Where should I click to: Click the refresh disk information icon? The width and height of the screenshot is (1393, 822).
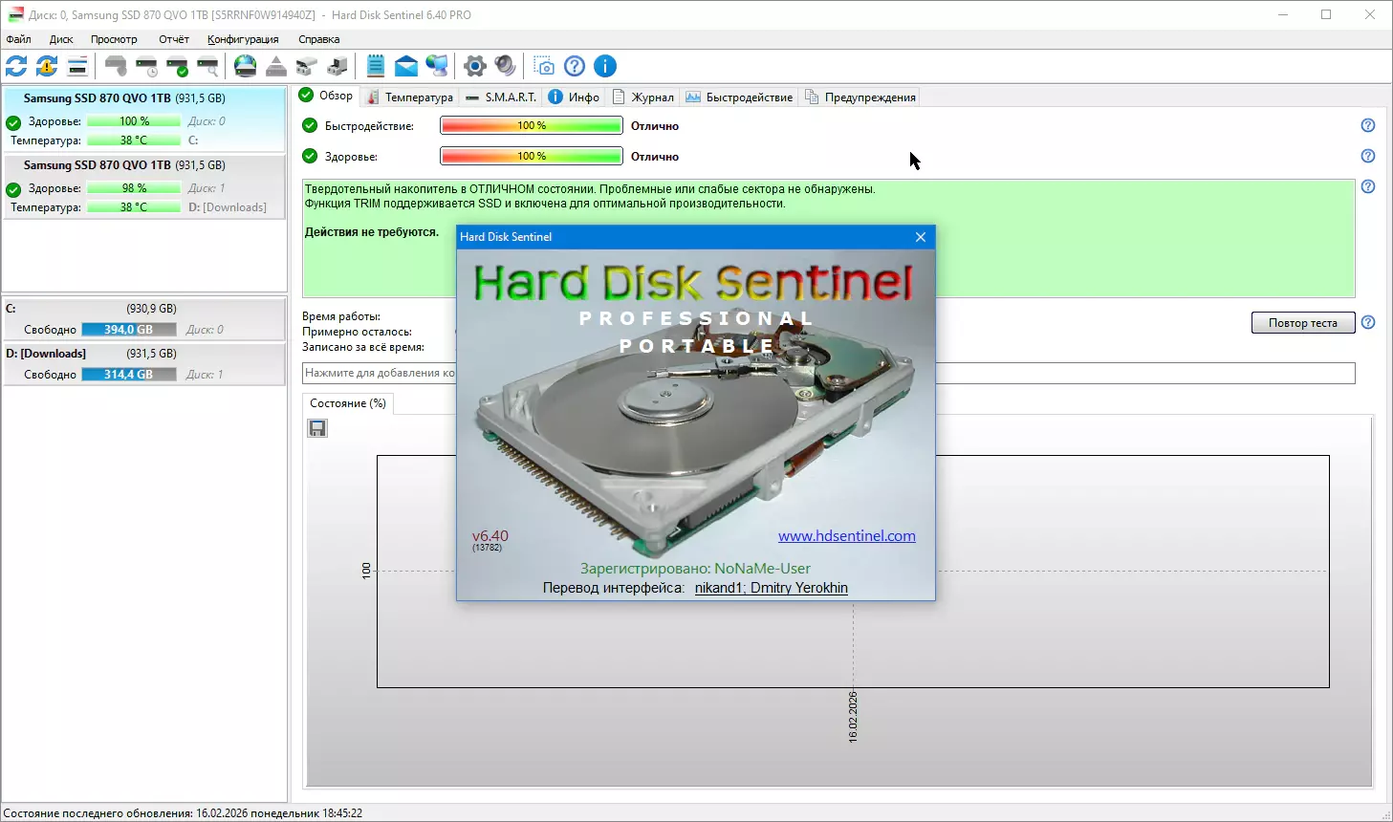16,66
